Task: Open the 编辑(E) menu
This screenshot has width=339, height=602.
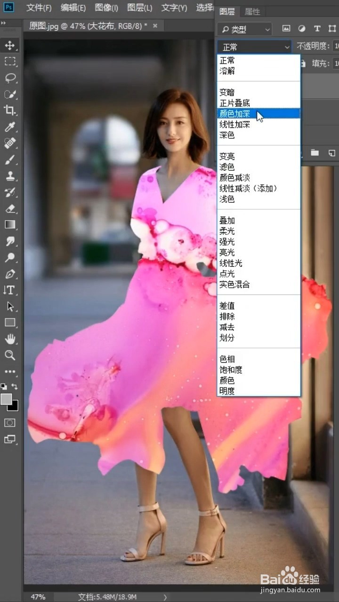Action: pyautogui.click(x=73, y=8)
